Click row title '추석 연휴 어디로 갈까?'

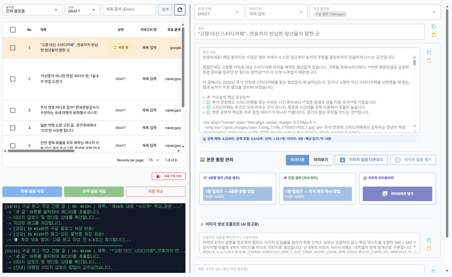[70, 110]
